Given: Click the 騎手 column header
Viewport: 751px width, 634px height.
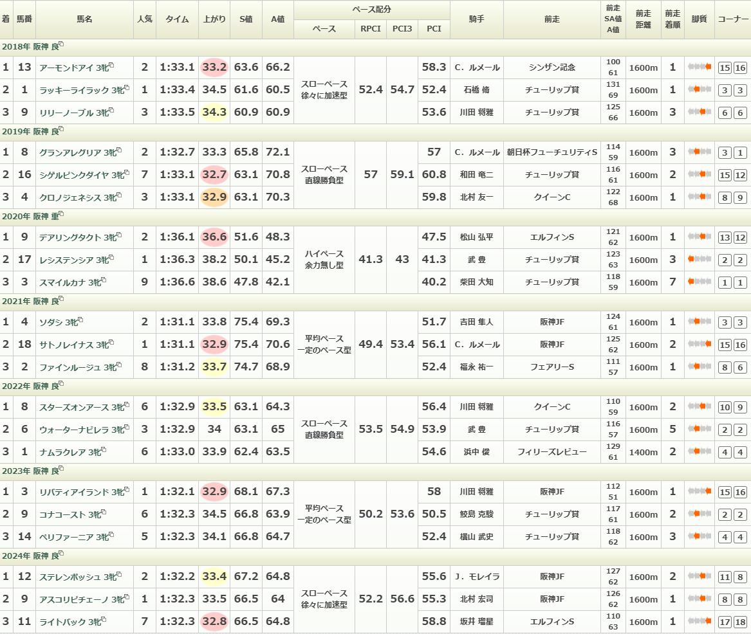Looking at the screenshot, I should [x=477, y=19].
